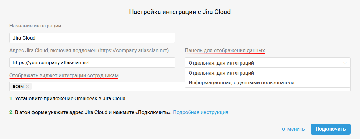Open the "Отдельная, для интеграций" combo box

[x=268, y=62]
